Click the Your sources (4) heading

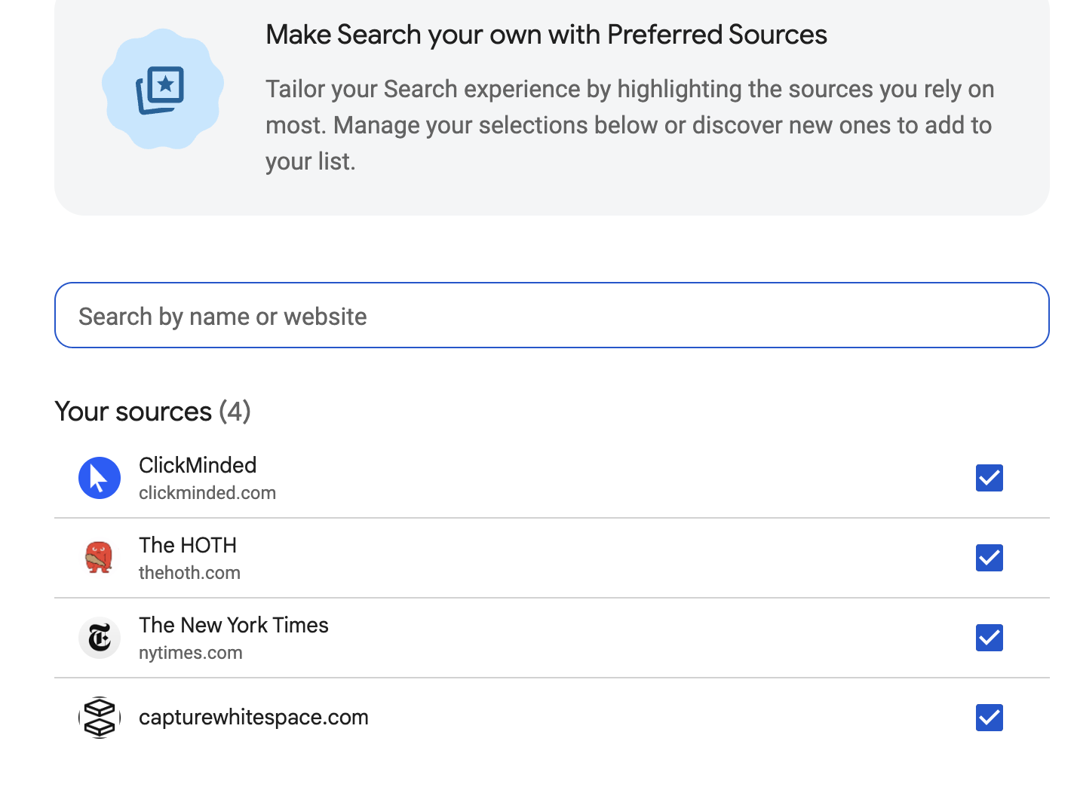(x=152, y=412)
